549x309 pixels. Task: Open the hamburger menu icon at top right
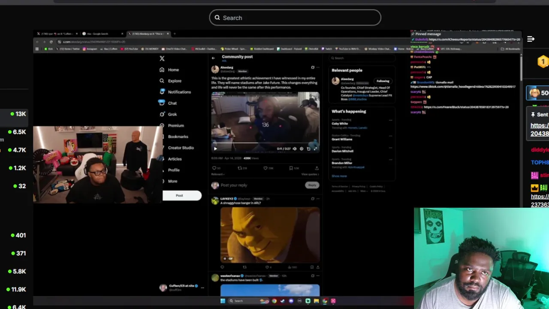[531, 39]
